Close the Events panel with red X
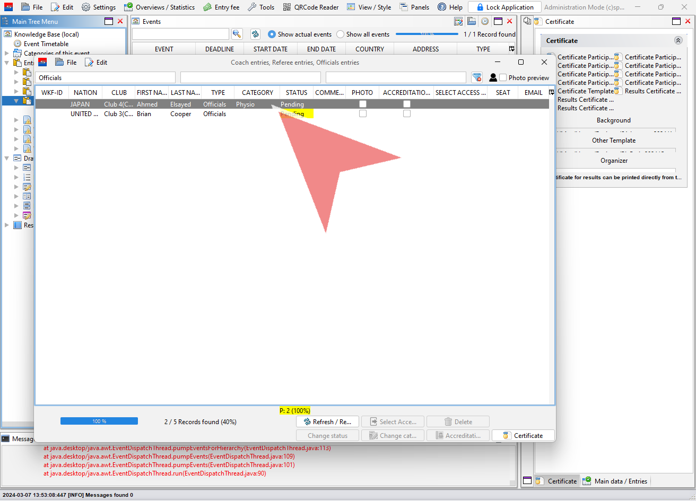The height and width of the screenshot is (501, 696). pos(510,21)
